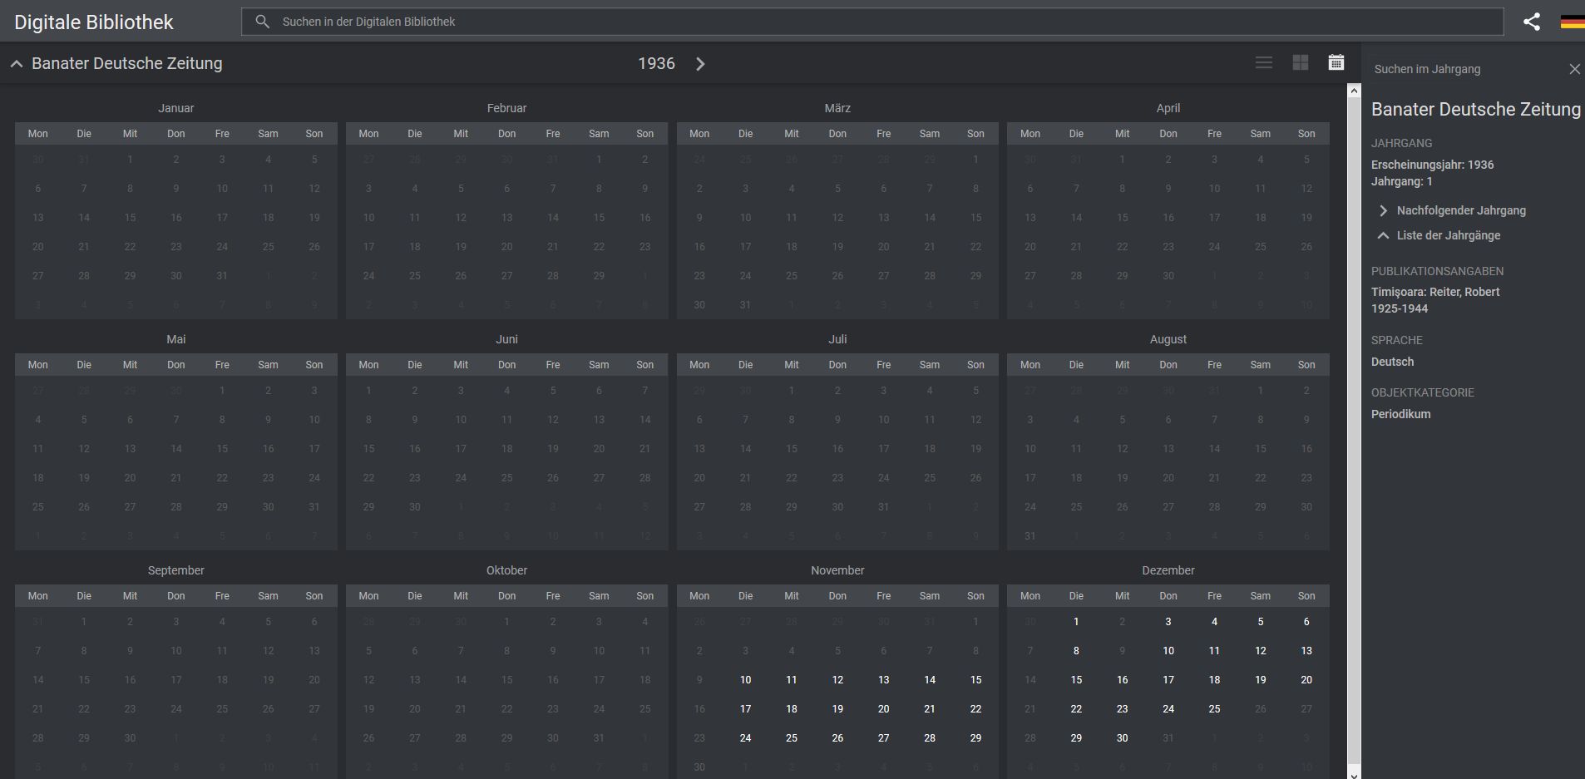Click the Januar month heading
The image size is (1585, 779).
click(176, 108)
